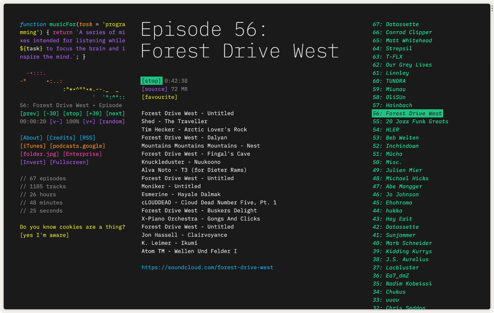Click the 'Atom TM - Wellen Und Felder I' track

[189, 251]
